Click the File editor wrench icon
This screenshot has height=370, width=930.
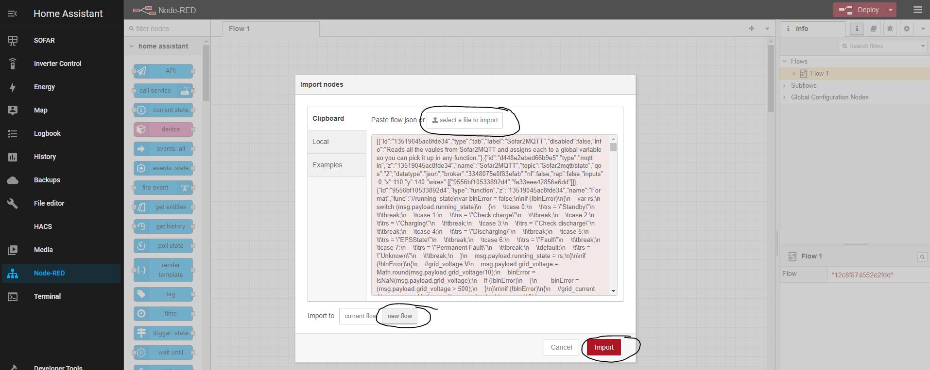pyautogui.click(x=13, y=203)
